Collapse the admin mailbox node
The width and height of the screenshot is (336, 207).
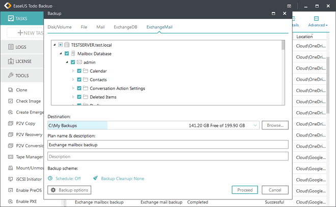point(67,62)
